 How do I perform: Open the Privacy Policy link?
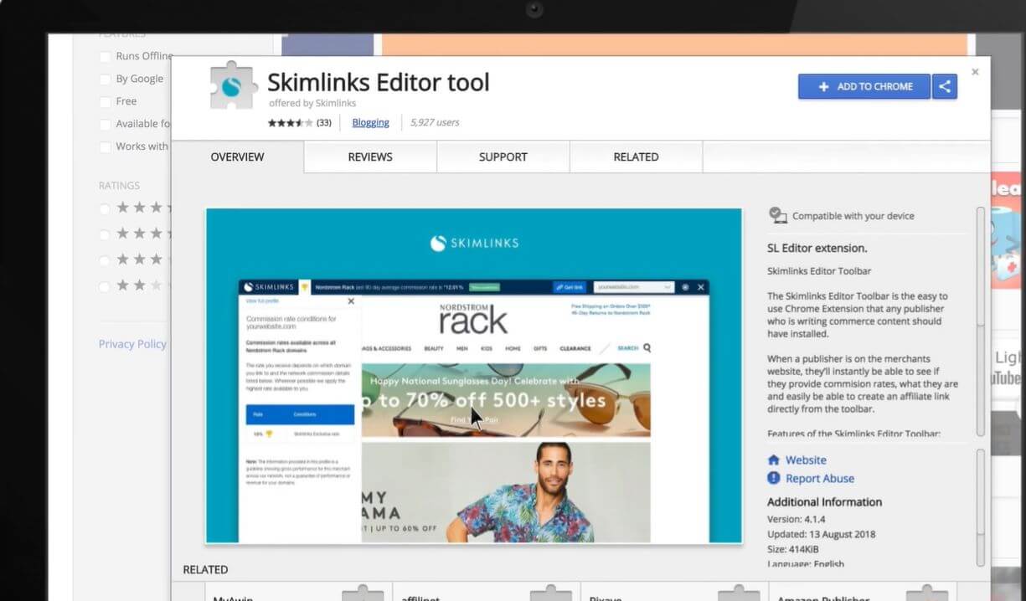click(x=132, y=344)
